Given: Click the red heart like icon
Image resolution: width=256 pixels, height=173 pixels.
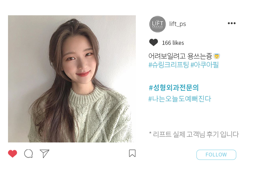Looking at the screenshot, I should point(12,154).
